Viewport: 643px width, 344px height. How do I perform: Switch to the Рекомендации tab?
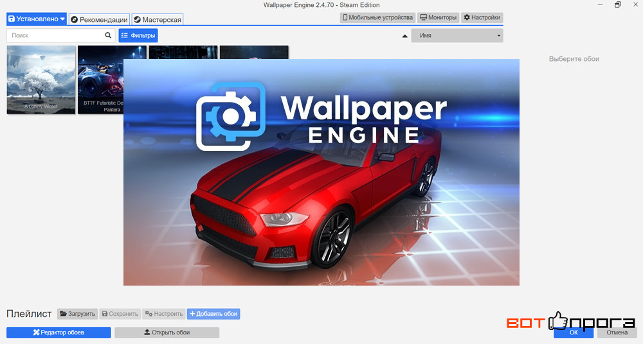(99, 19)
